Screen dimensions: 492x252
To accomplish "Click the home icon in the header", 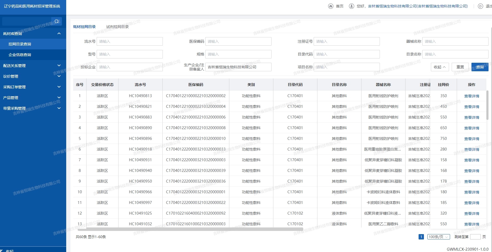I will click(331, 6).
